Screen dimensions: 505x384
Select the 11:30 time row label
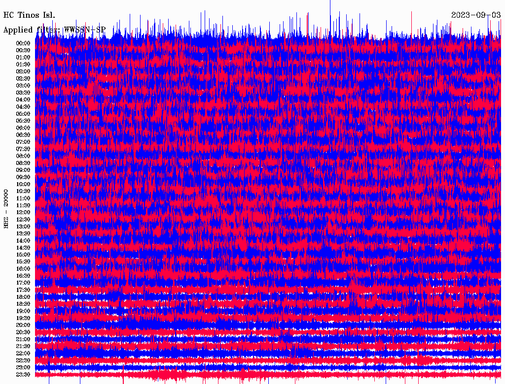[23, 205]
